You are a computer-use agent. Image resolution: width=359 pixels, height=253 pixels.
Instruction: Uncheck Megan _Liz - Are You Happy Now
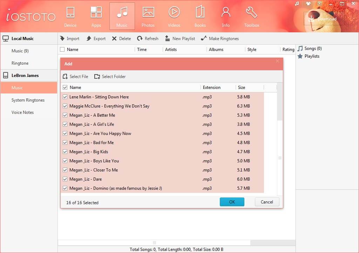pos(65,134)
